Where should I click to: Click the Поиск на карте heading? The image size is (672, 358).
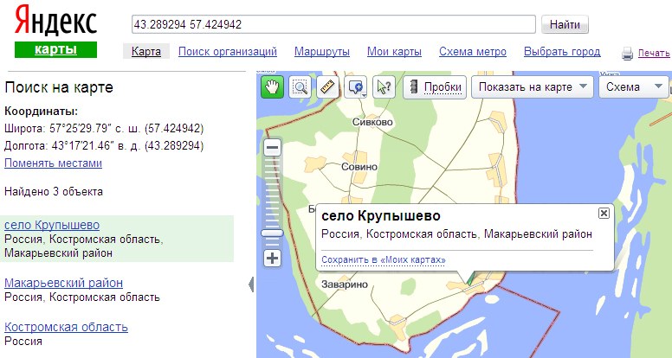tap(59, 87)
